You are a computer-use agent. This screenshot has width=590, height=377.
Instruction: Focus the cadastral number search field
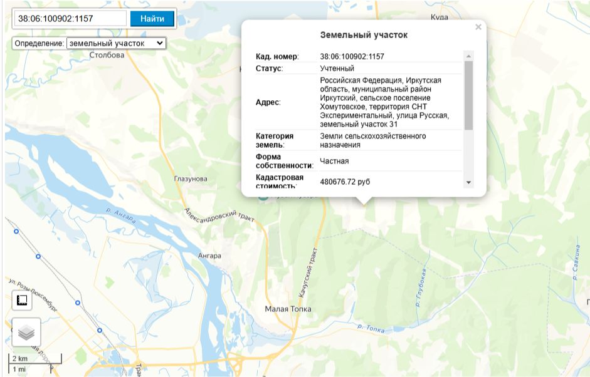click(71, 18)
